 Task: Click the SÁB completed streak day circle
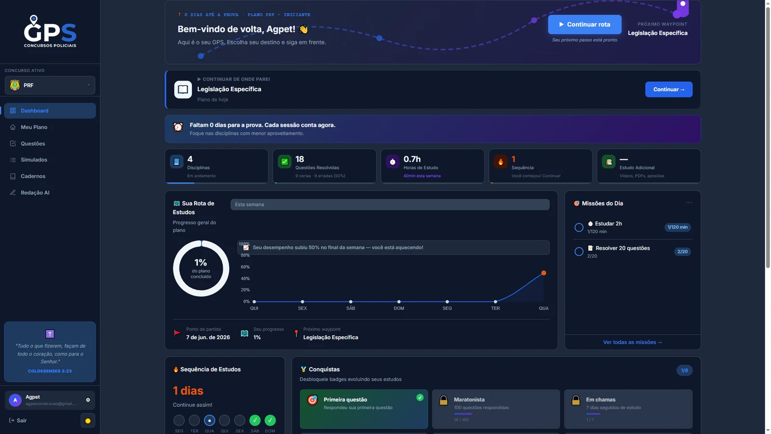tap(255, 420)
